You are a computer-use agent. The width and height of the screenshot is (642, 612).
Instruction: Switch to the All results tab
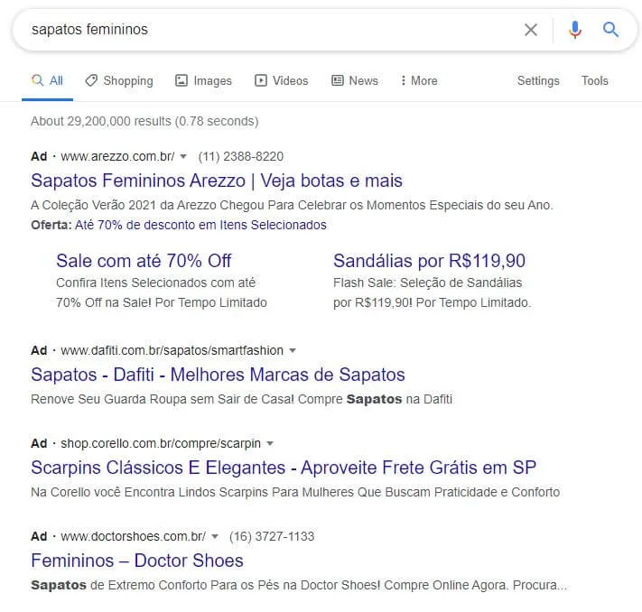[x=48, y=80]
